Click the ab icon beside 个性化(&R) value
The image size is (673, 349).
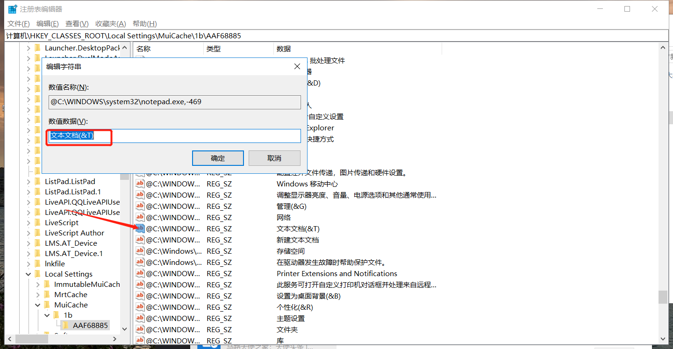140,306
